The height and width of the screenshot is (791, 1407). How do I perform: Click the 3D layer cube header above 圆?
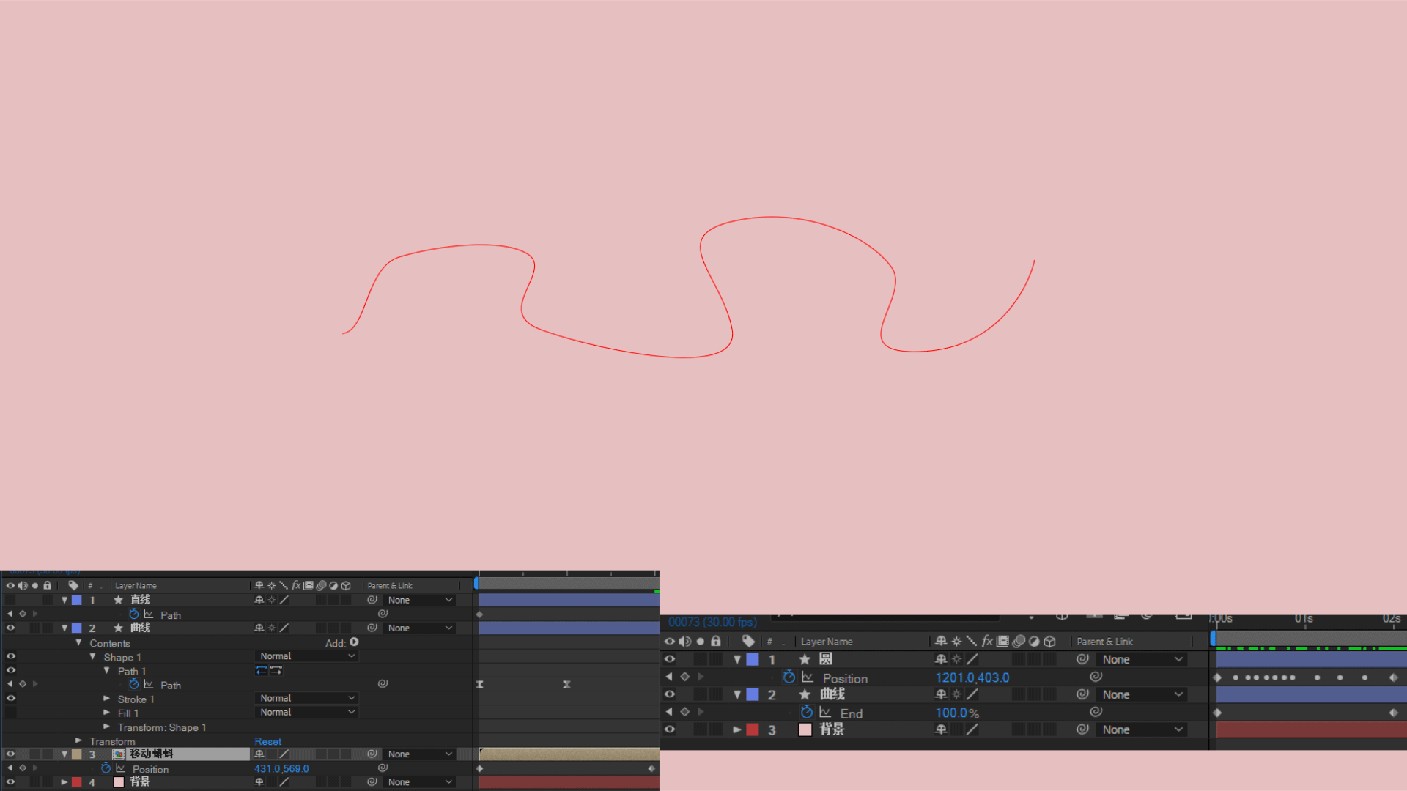[x=1050, y=641]
